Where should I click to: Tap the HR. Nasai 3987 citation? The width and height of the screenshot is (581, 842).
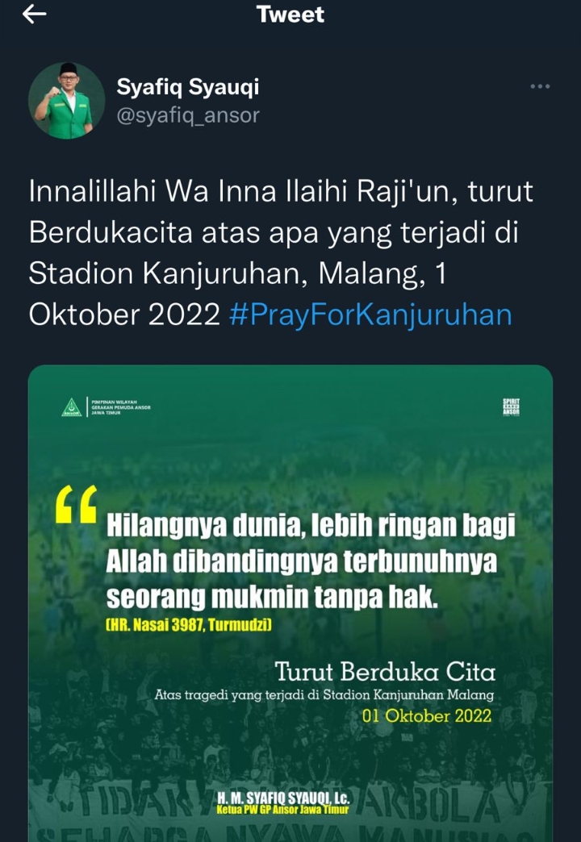(x=189, y=624)
